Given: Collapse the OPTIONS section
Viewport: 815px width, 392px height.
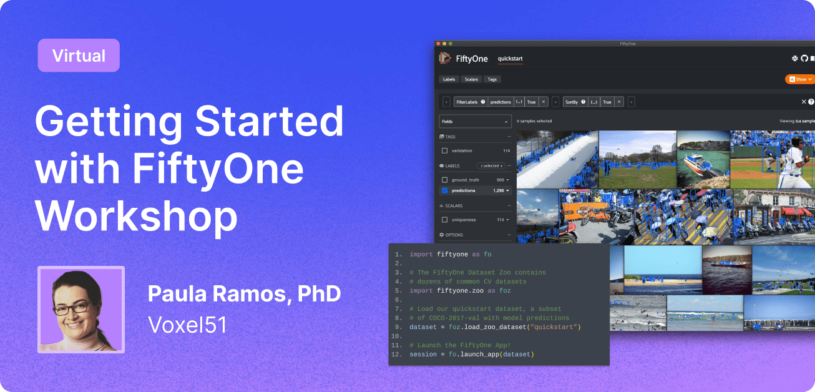Looking at the screenshot, I should (x=509, y=235).
